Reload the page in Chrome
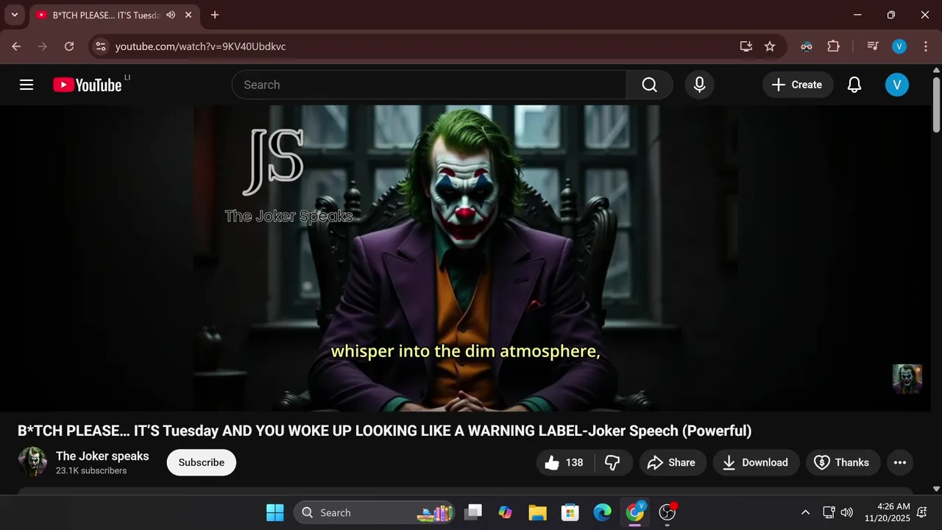Image resolution: width=942 pixels, height=530 pixels. [x=69, y=46]
